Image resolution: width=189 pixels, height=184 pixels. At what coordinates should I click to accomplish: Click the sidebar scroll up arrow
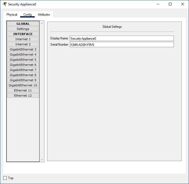pos(42,23)
